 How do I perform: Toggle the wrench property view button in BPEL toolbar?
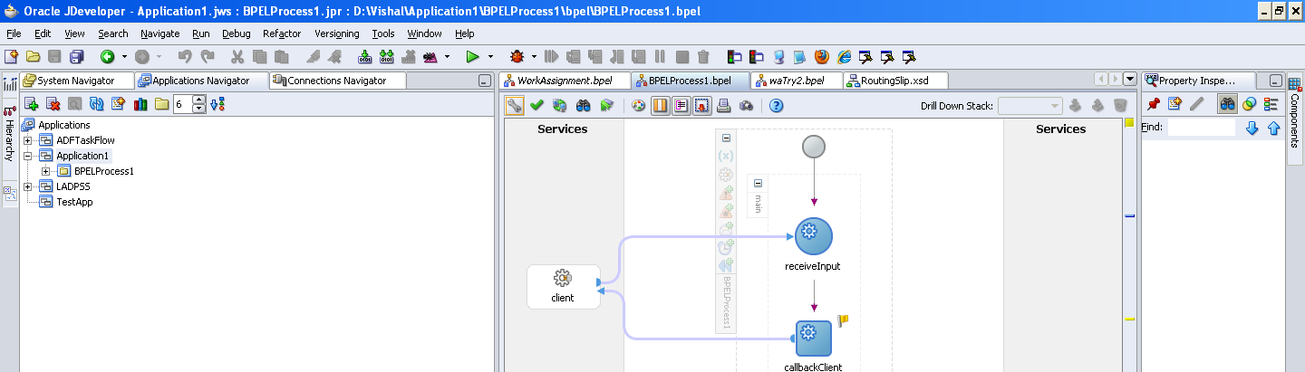[x=515, y=106]
